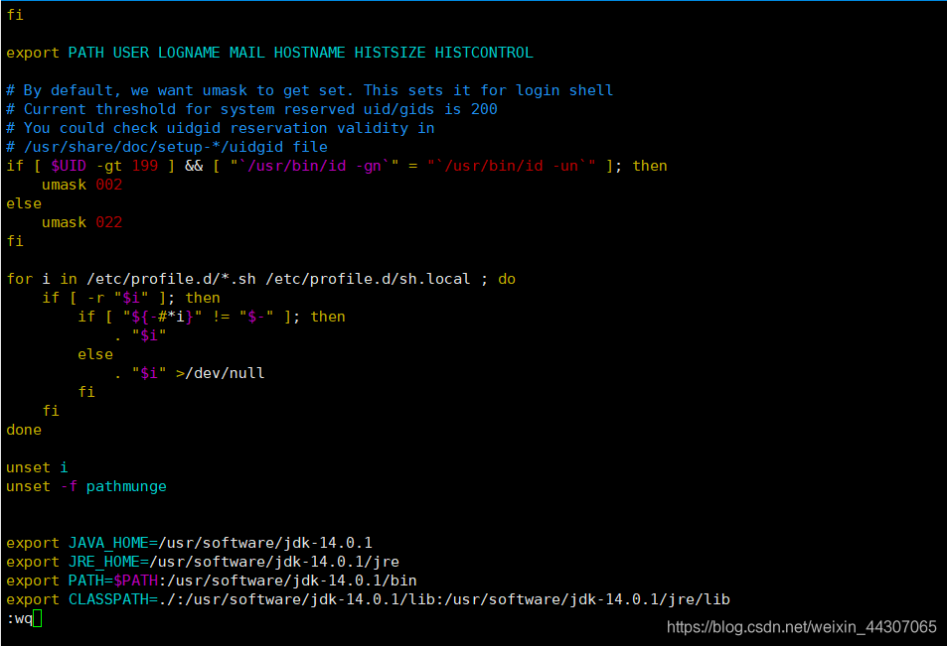The height and width of the screenshot is (646, 947).
Task: Click the '${-#*i}' expression
Action: tap(162, 317)
